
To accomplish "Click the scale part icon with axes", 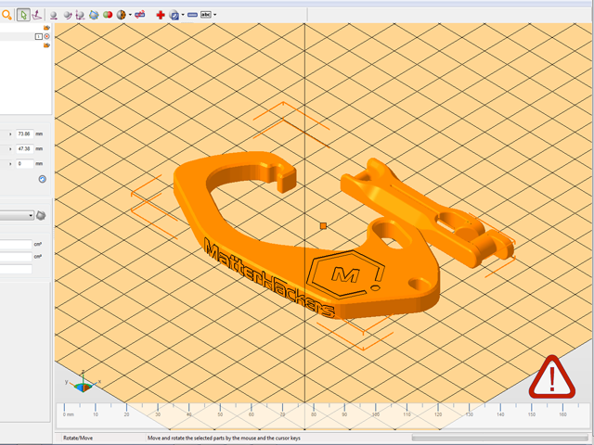I will point(80,15).
